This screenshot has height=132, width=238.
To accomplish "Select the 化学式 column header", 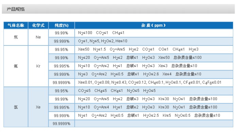I will [38, 25].
